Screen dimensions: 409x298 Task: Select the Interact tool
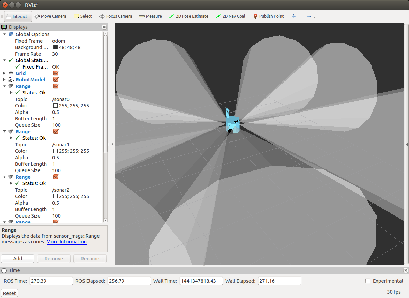tap(18, 16)
